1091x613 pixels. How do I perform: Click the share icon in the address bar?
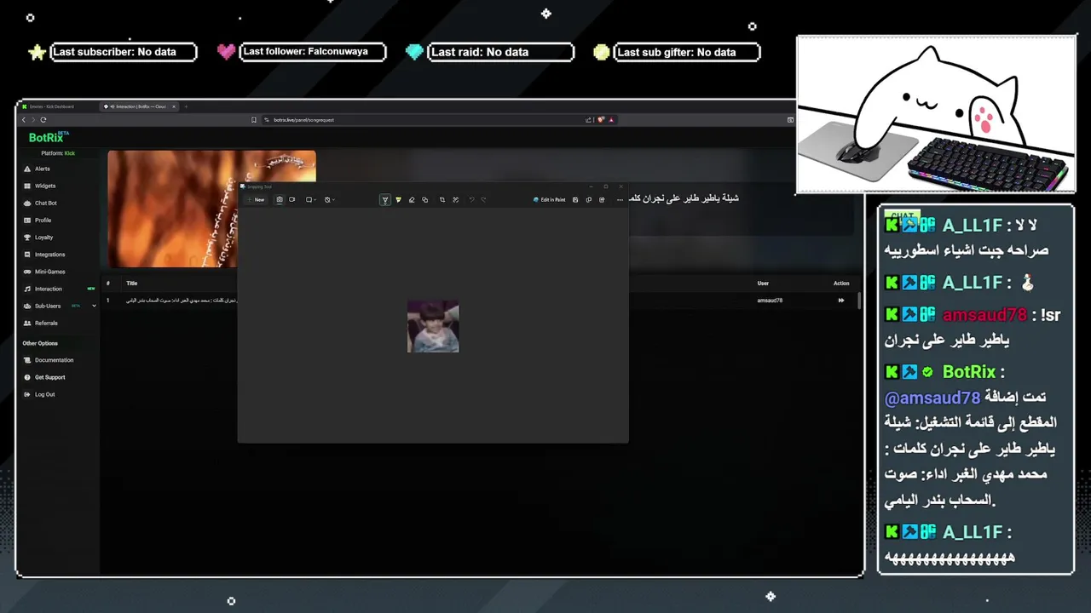pos(588,120)
